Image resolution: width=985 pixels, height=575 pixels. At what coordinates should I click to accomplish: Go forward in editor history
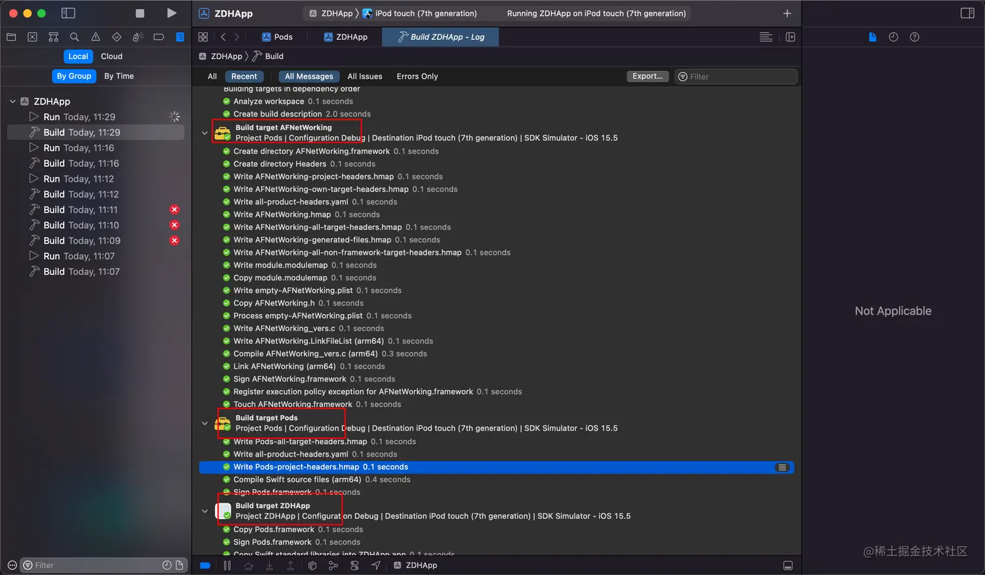tap(236, 37)
